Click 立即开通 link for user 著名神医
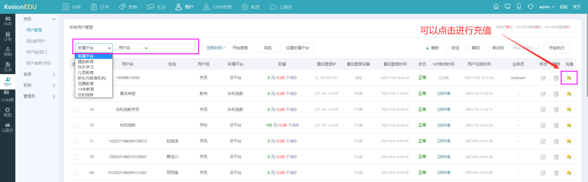Screen dimensions: 588x182 pos(443,93)
